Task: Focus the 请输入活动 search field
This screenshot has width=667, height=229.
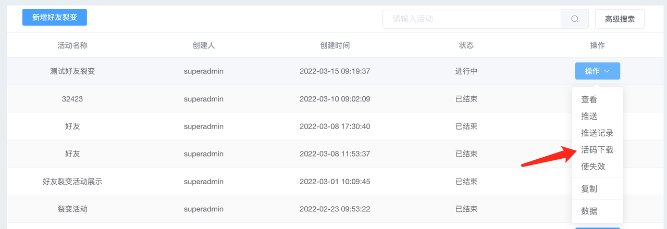Action: click(472, 19)
